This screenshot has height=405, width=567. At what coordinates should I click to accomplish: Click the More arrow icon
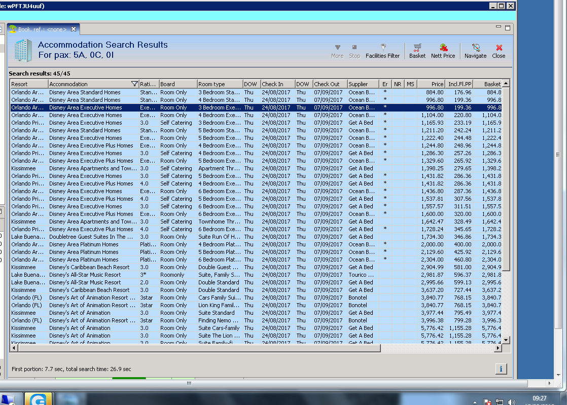337,51
